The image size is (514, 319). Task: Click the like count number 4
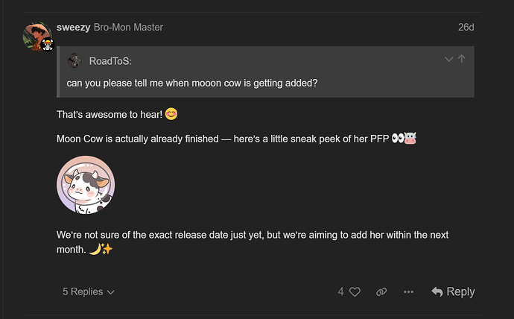[x=341, y=291]
